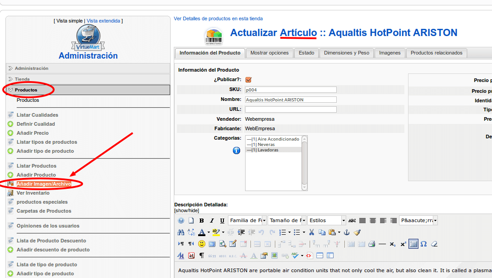Open the Tamaño de Fuente dropdown
Viewport: 492px width, 278px height.
tap(287, 220)
